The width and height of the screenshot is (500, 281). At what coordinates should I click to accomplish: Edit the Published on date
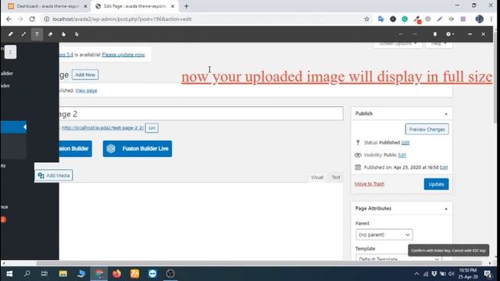[x=444, y=167]
